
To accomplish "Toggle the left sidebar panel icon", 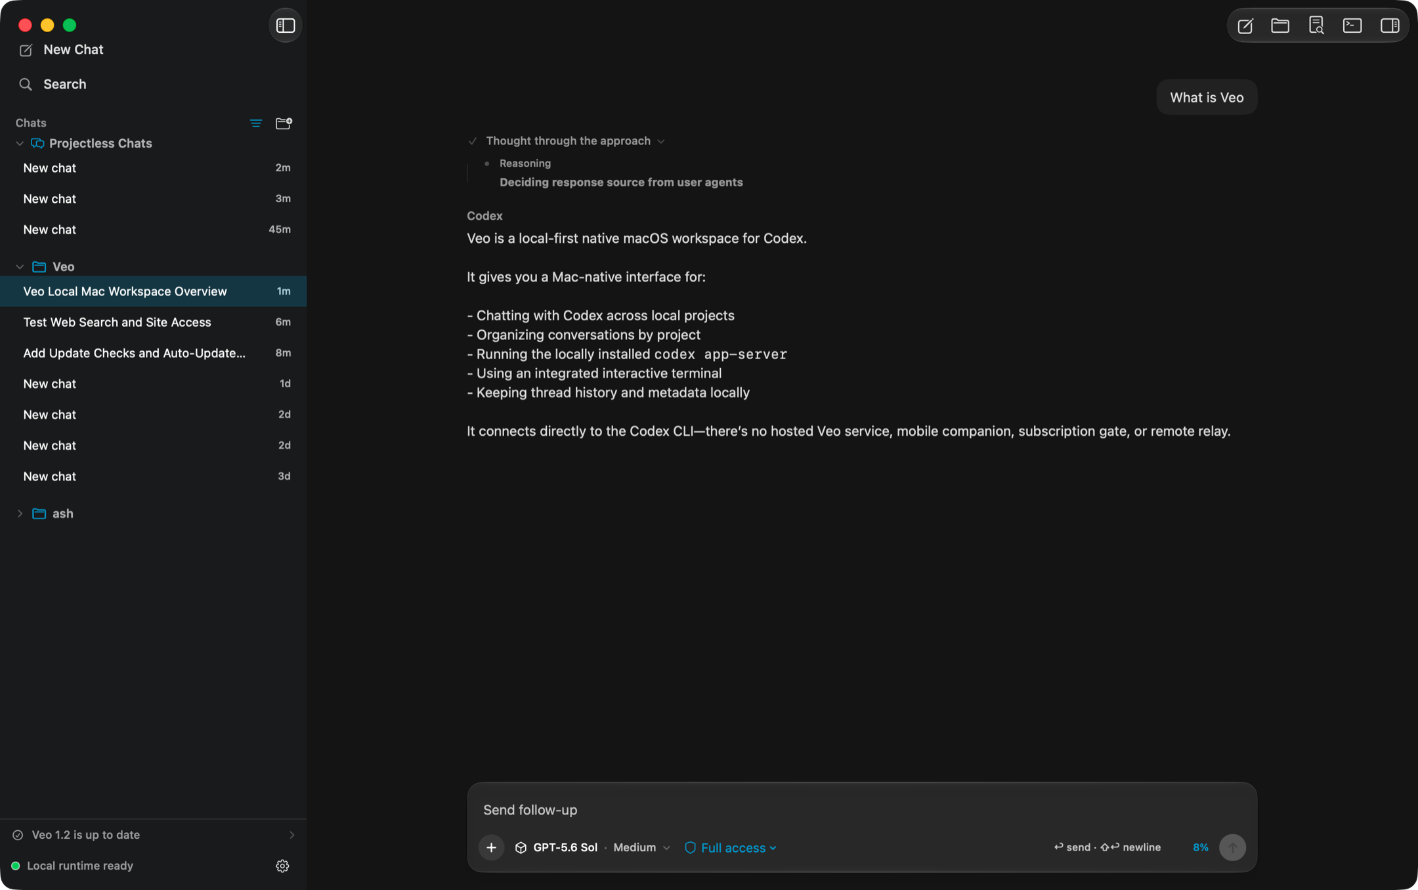I will point(286,25).
